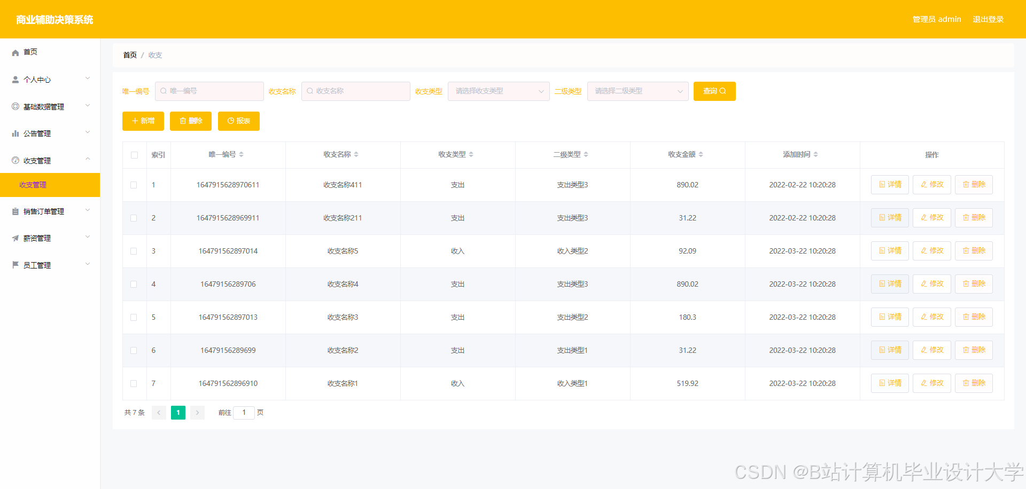Expand 个人中心 sidebar menu
Image resolution: width=1026 pixels, height=489 pixels.
[x=50, y=80]
